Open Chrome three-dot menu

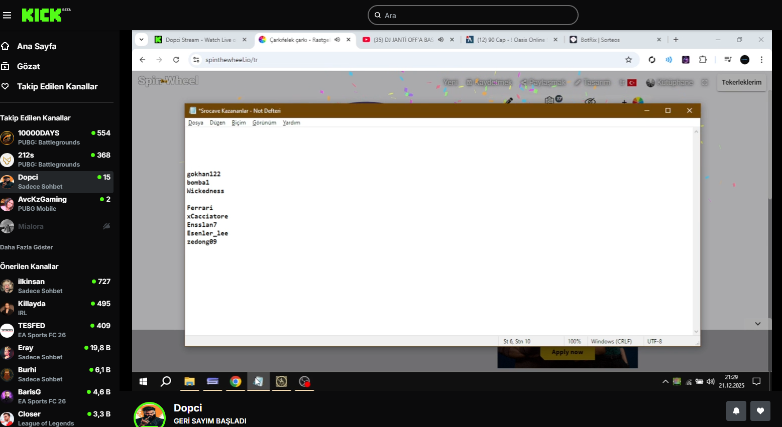click(761, 60)
